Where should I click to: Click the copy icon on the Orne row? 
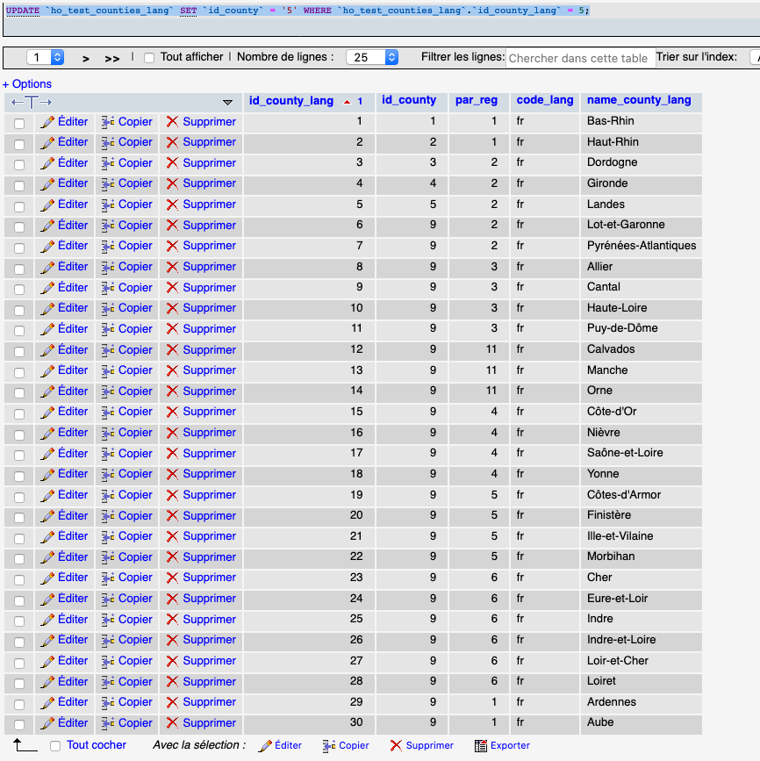tap(108, 391)
